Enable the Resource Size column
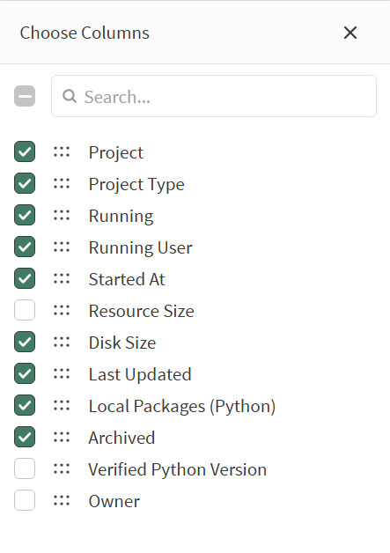 [25, 310]
